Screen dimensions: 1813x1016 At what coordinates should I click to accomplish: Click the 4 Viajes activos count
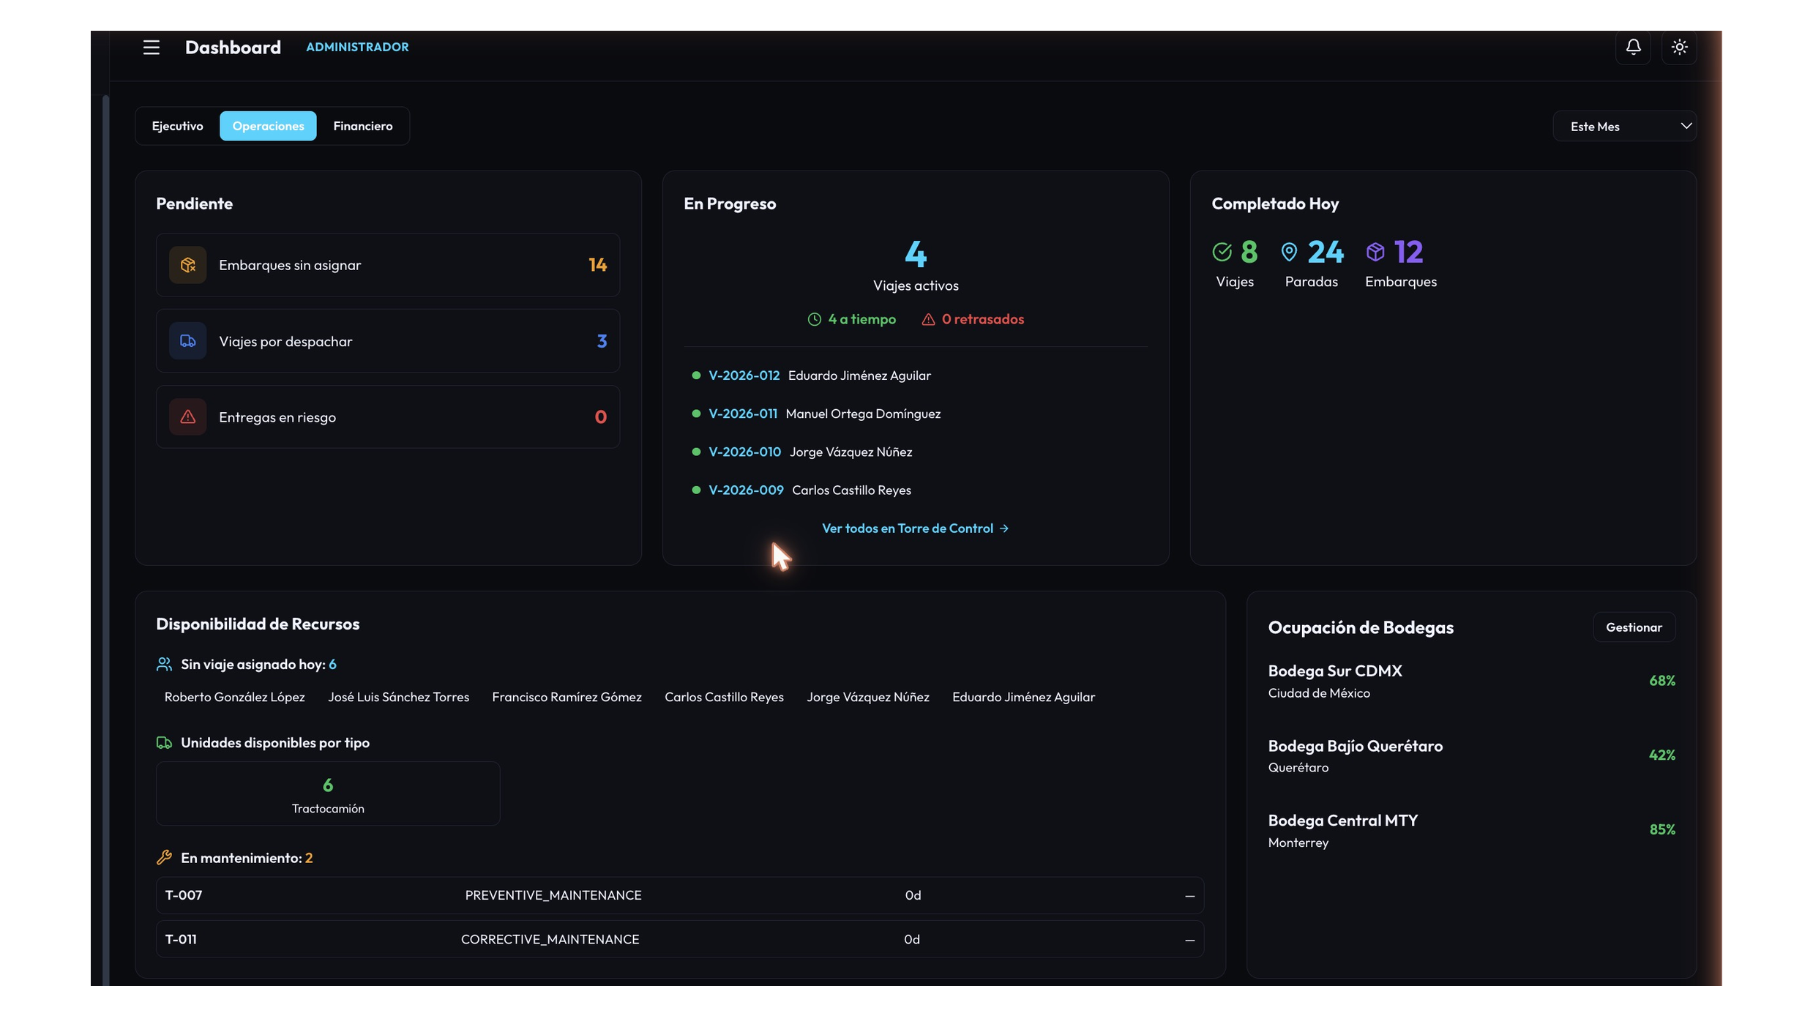pyautogui.click(x=916, y=254)
